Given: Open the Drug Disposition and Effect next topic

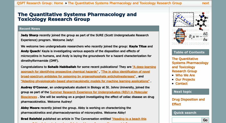Looking at the screenshot, I should 188,102.
